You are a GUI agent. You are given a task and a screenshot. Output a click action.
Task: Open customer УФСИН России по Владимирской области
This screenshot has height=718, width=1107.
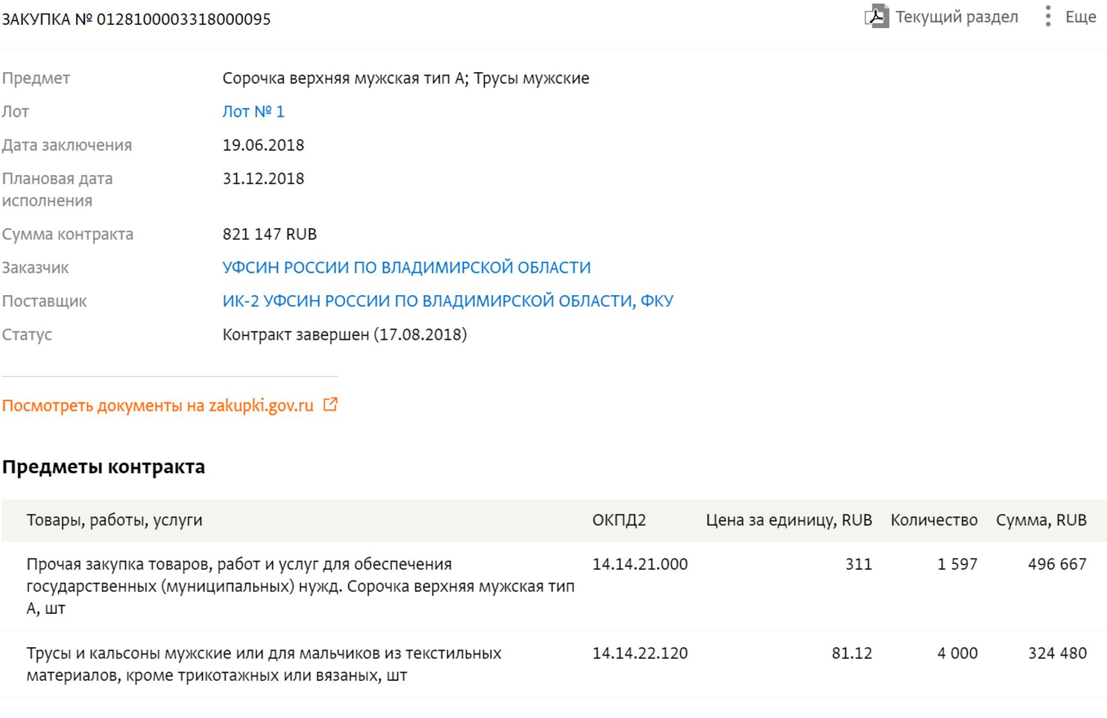click(406, 268)
